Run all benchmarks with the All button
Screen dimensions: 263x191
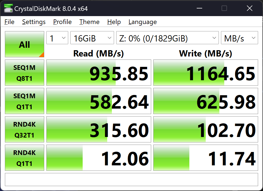25,44
